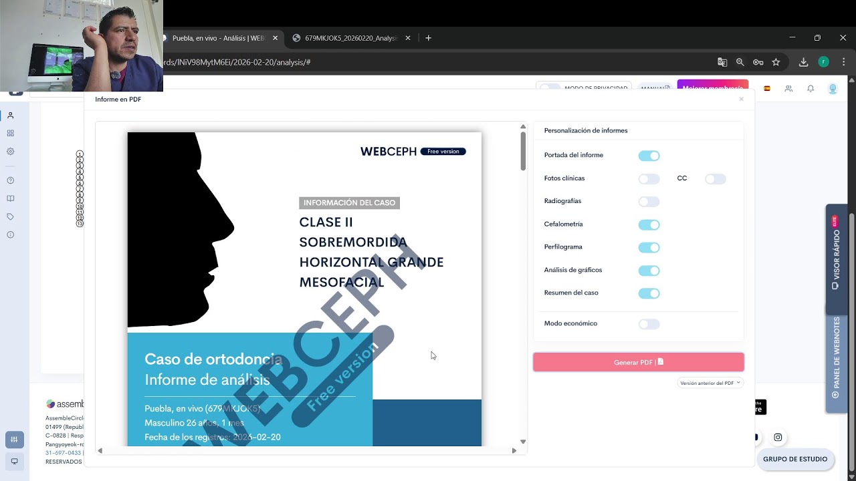Click the monitor icon at sidebar bottom
Image resolution: width=856 pixels, height=481 pixels.
[15, 461]
